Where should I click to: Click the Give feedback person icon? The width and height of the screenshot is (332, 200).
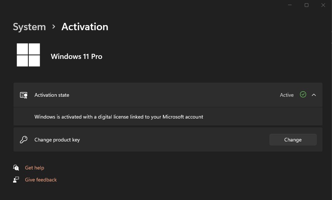(16, 180)
